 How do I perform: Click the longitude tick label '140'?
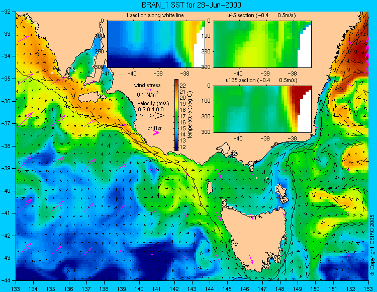[x=139, y=289]
